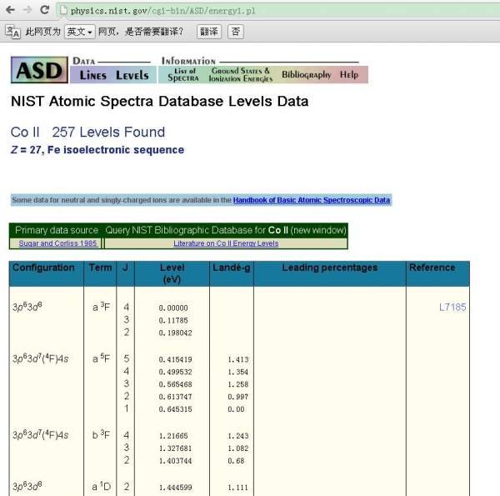Select the Landé-g value 0.68
Image resolution: width=500 pixels, height=496 pixels.
click(x=236, y=461)
